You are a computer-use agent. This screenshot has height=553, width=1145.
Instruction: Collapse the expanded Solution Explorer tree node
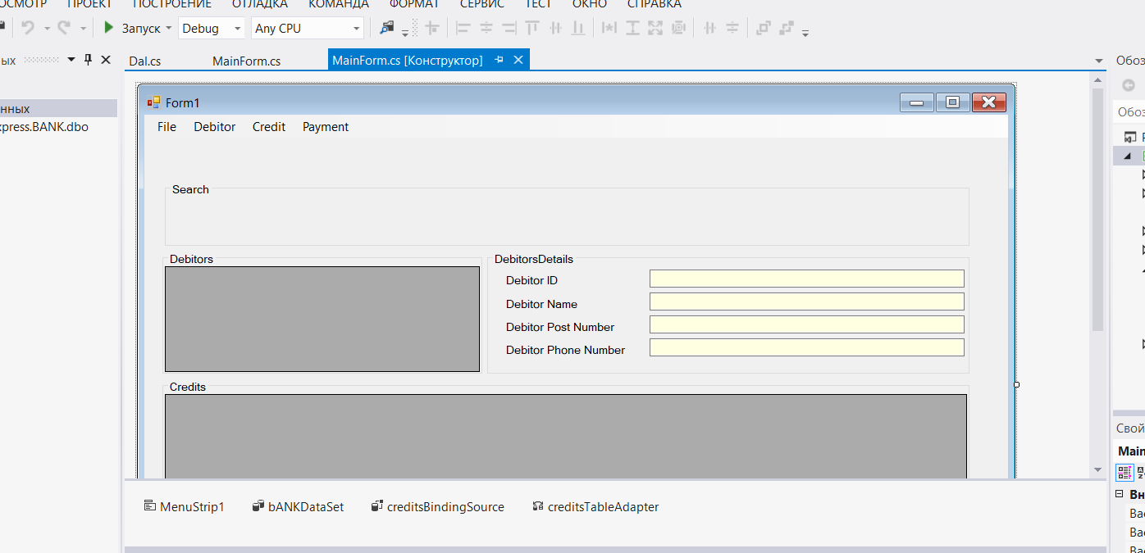(1127, 156)
